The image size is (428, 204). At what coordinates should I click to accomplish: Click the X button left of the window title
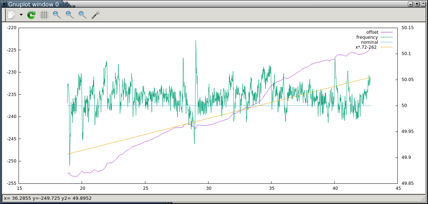(4, 4)
